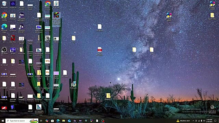The height and width of the screenshot is (123, 219).
Task: Select the protector.prt file icon
Action: point(56,86)
